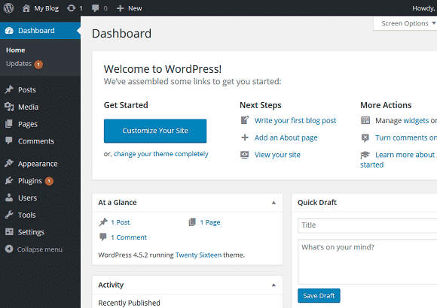
Task: Click the screen icon beside View your site
Action: tap(245, 155)
